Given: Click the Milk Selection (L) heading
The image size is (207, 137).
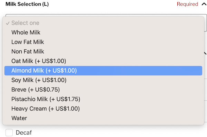Looking at the screenshot, I should (x=27, y=4).
